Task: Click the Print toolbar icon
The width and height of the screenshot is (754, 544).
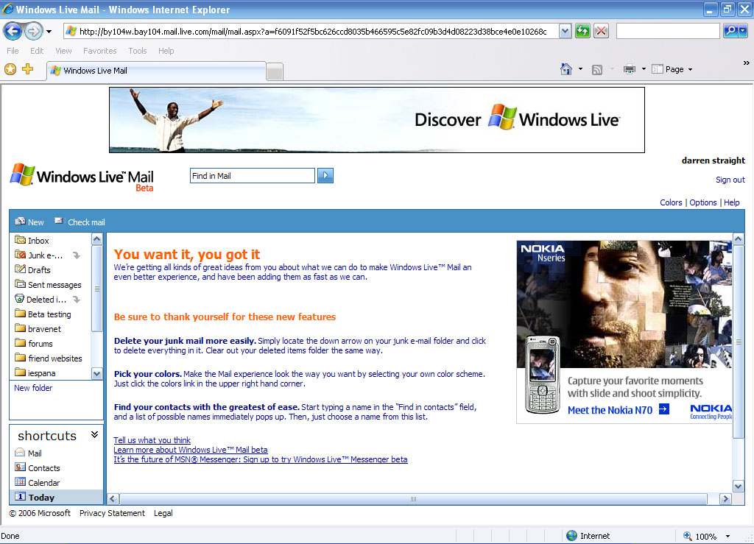Action: coord(629,69)
